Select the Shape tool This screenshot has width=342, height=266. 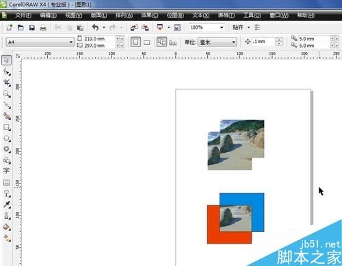pyautogui.click(x=7, y=72)
